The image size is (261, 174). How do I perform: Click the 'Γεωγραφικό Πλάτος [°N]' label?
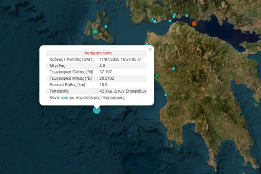71,72
